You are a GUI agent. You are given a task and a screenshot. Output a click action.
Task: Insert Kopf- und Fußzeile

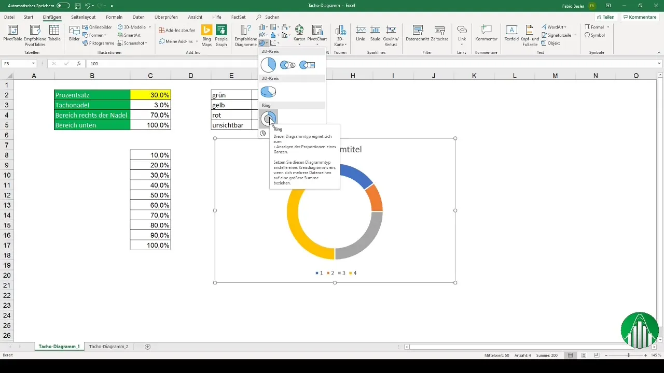click(x=530, y=35)
